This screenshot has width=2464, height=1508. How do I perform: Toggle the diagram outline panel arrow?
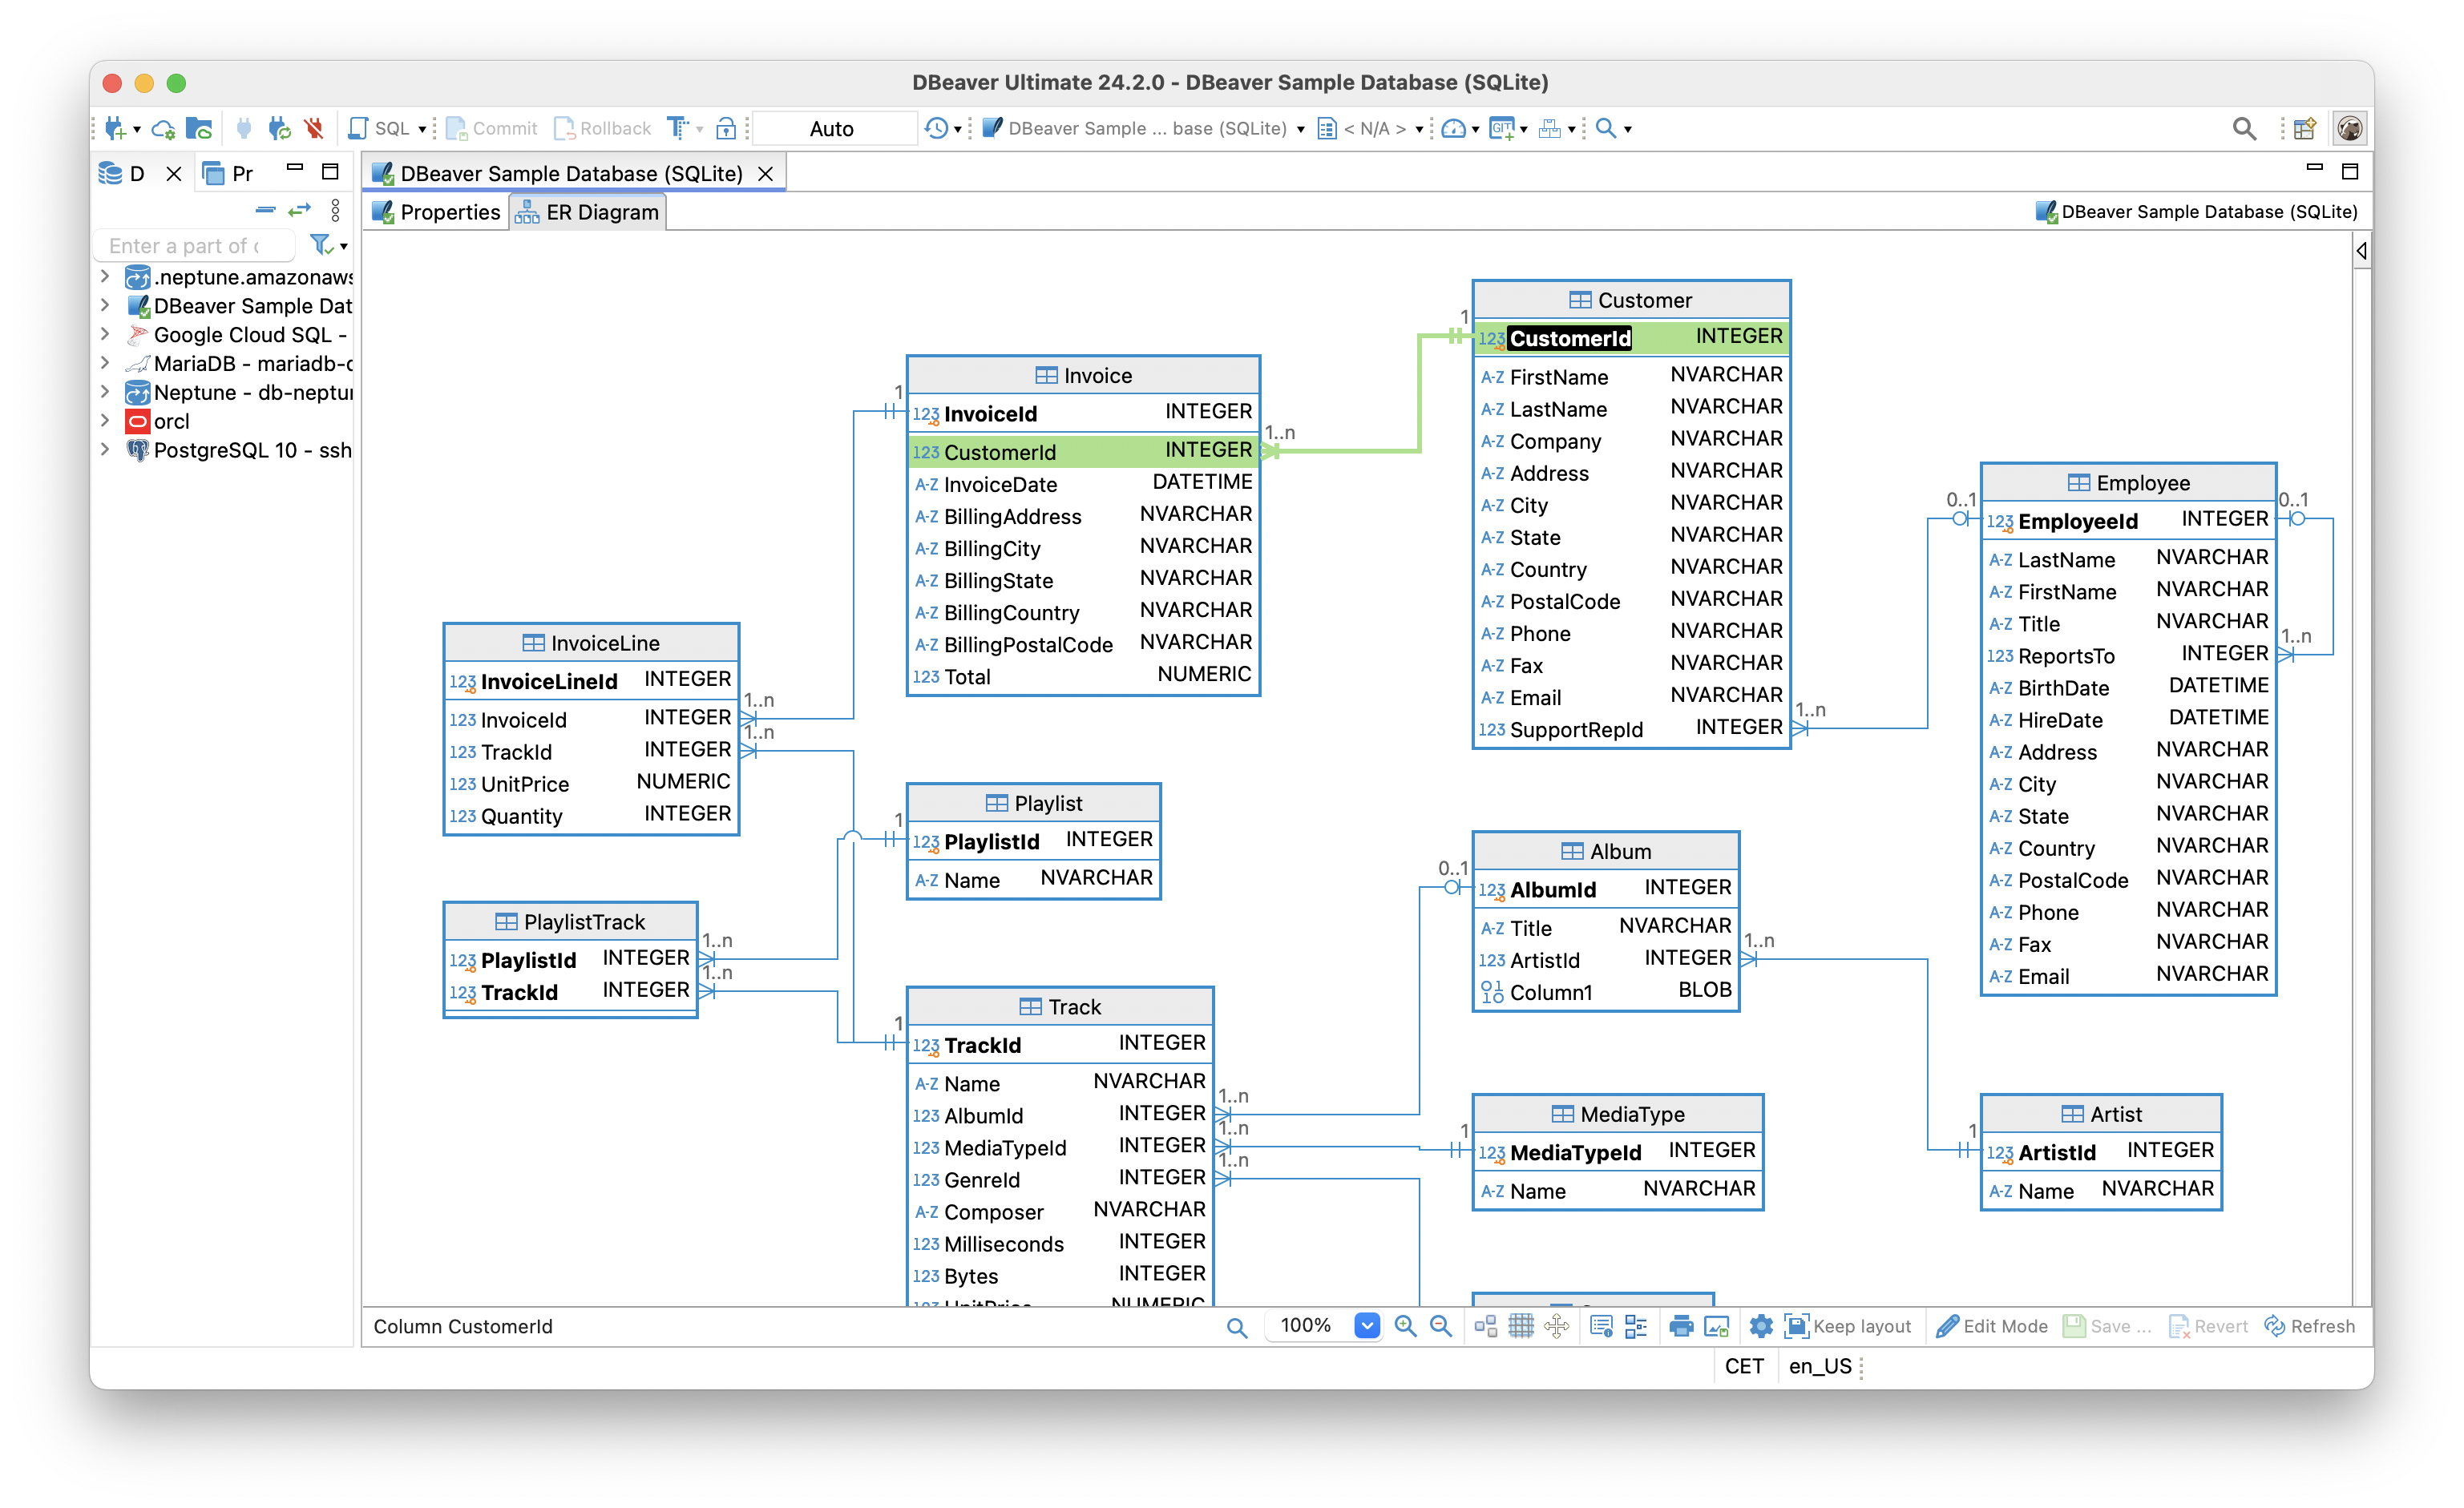(x=2362, y=251)
